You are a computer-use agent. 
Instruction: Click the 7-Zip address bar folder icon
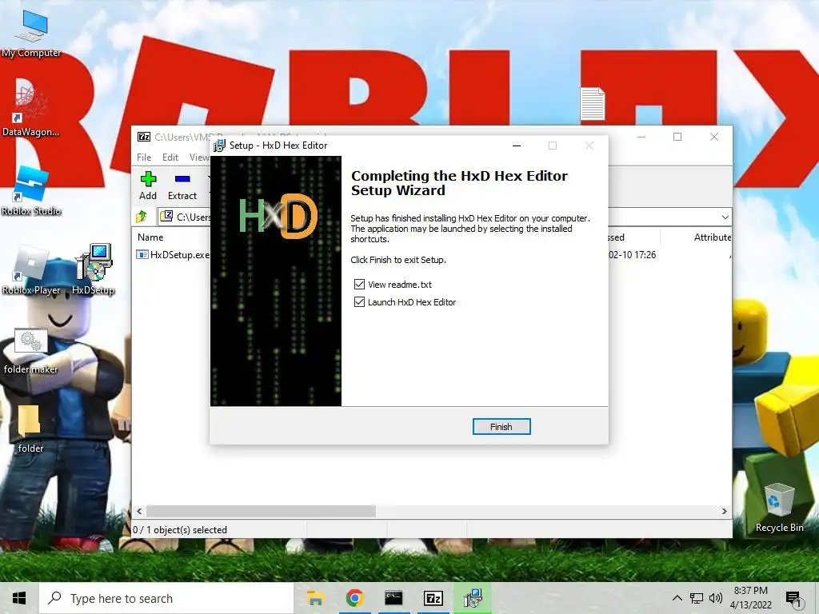coord(166,216)
